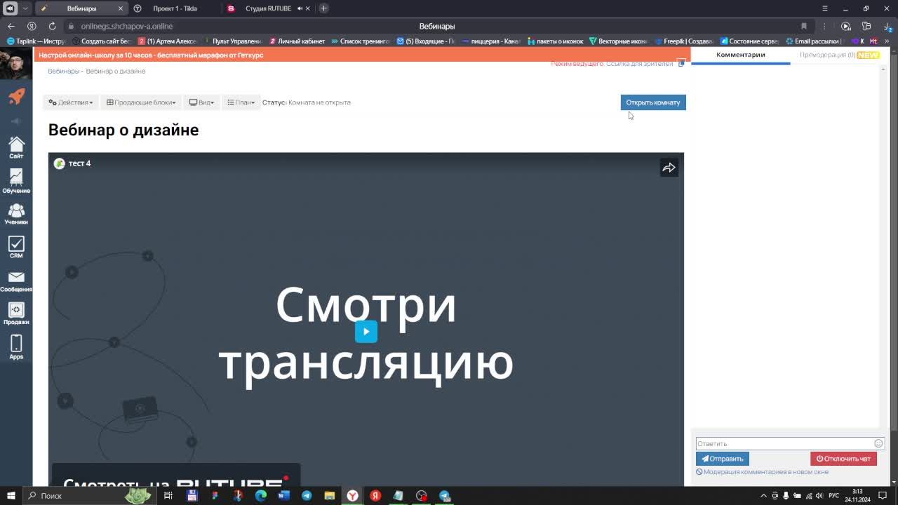This screenshot has height=505, width=898.
Task: Click the Yandex browser home icon
Action: [x=32, y=26]
